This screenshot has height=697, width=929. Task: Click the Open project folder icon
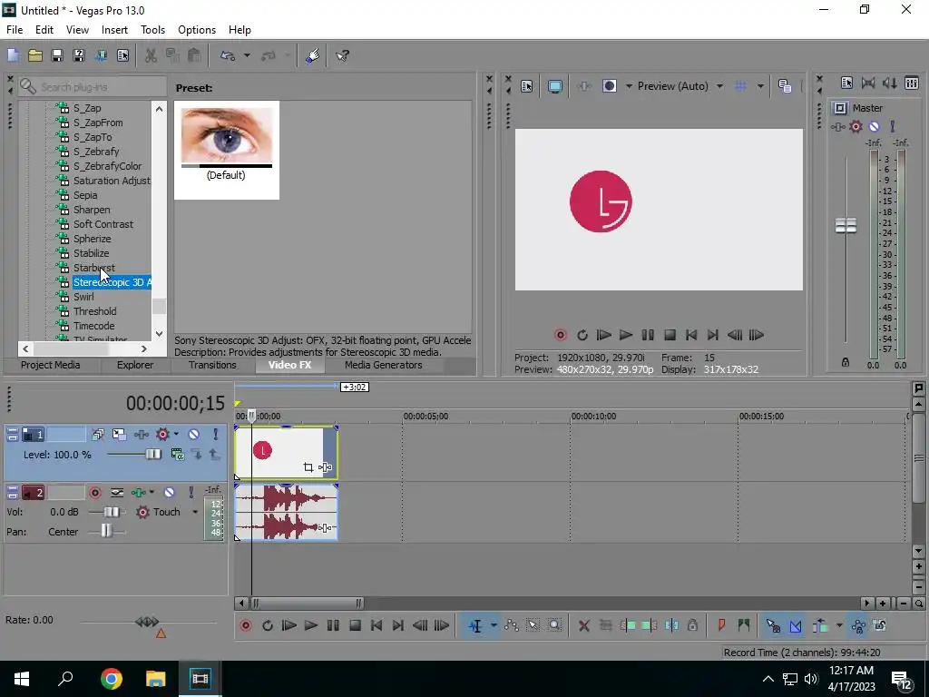click(35, 55)
